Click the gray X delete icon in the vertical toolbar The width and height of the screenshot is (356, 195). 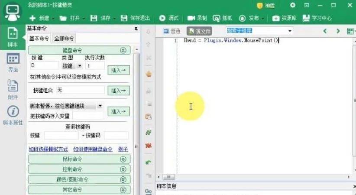point(149,58)
